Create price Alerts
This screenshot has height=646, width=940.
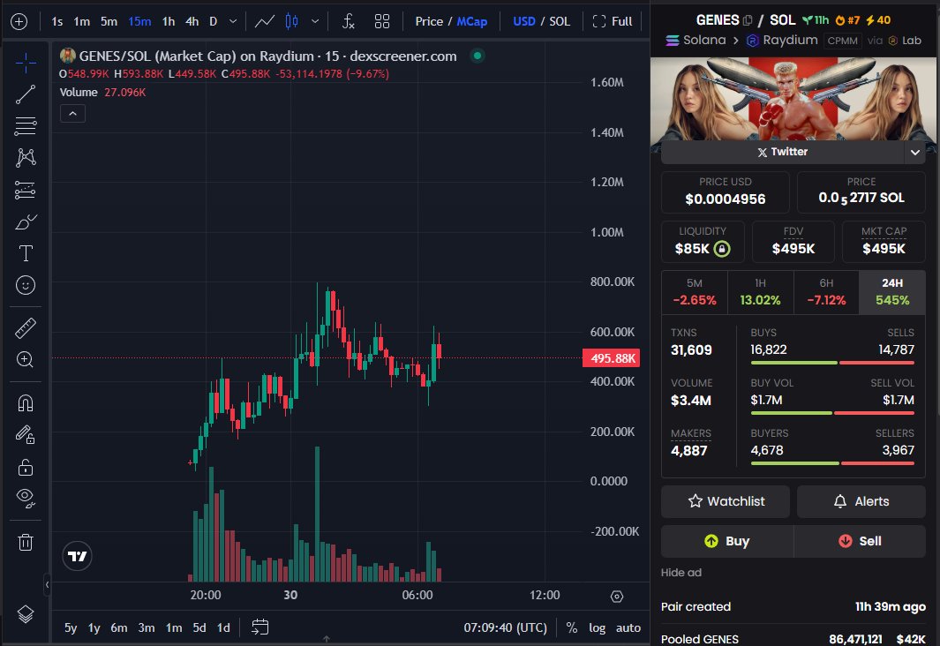[861, 501]
